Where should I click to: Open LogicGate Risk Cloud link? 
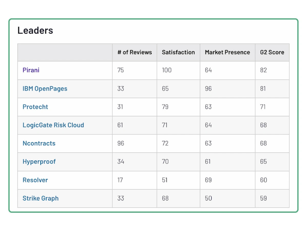[x=53, y=125]
